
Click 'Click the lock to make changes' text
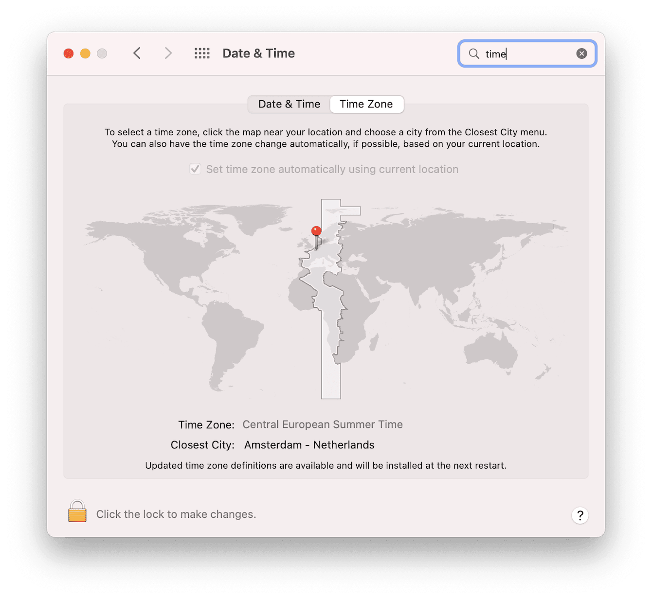[x=176, y=514]
